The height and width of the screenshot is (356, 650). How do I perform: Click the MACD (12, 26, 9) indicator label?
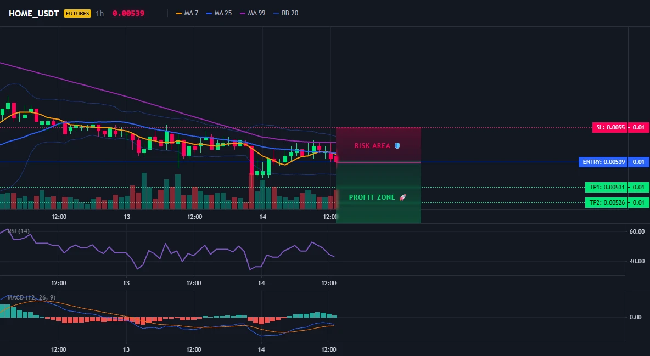tap(31, 297)
